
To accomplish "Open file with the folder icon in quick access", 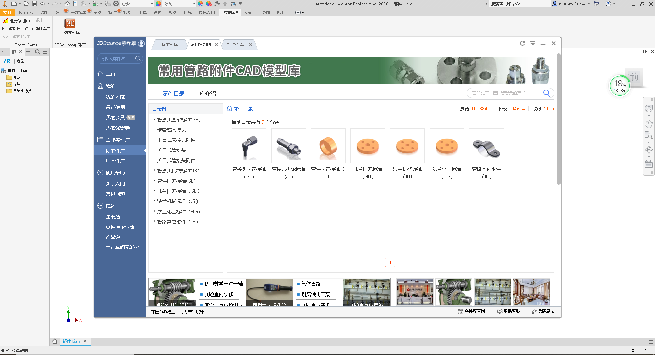I will tap(26, 4).
